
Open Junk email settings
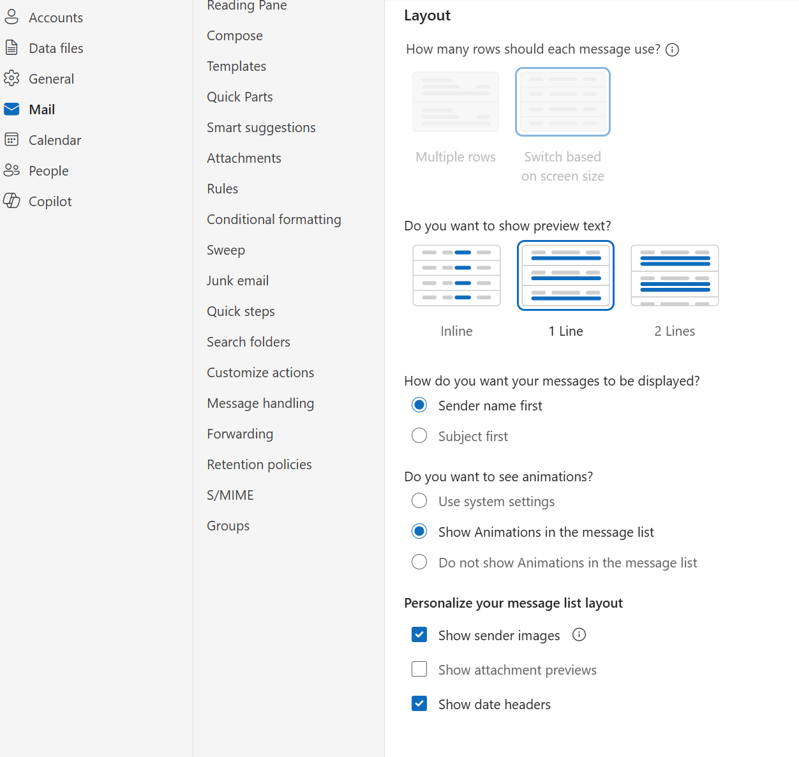(237, 281)
